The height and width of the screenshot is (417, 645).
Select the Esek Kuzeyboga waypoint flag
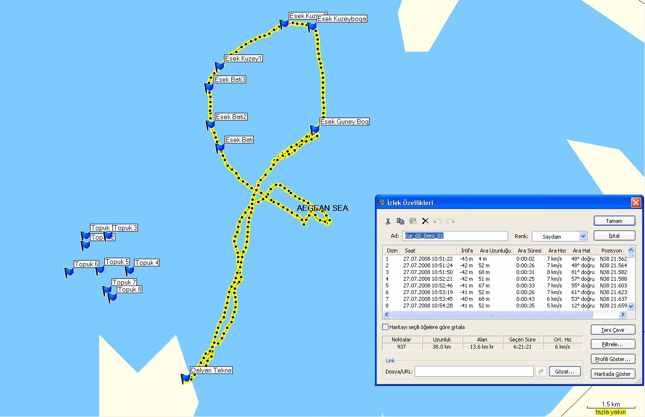click(313, 26)
